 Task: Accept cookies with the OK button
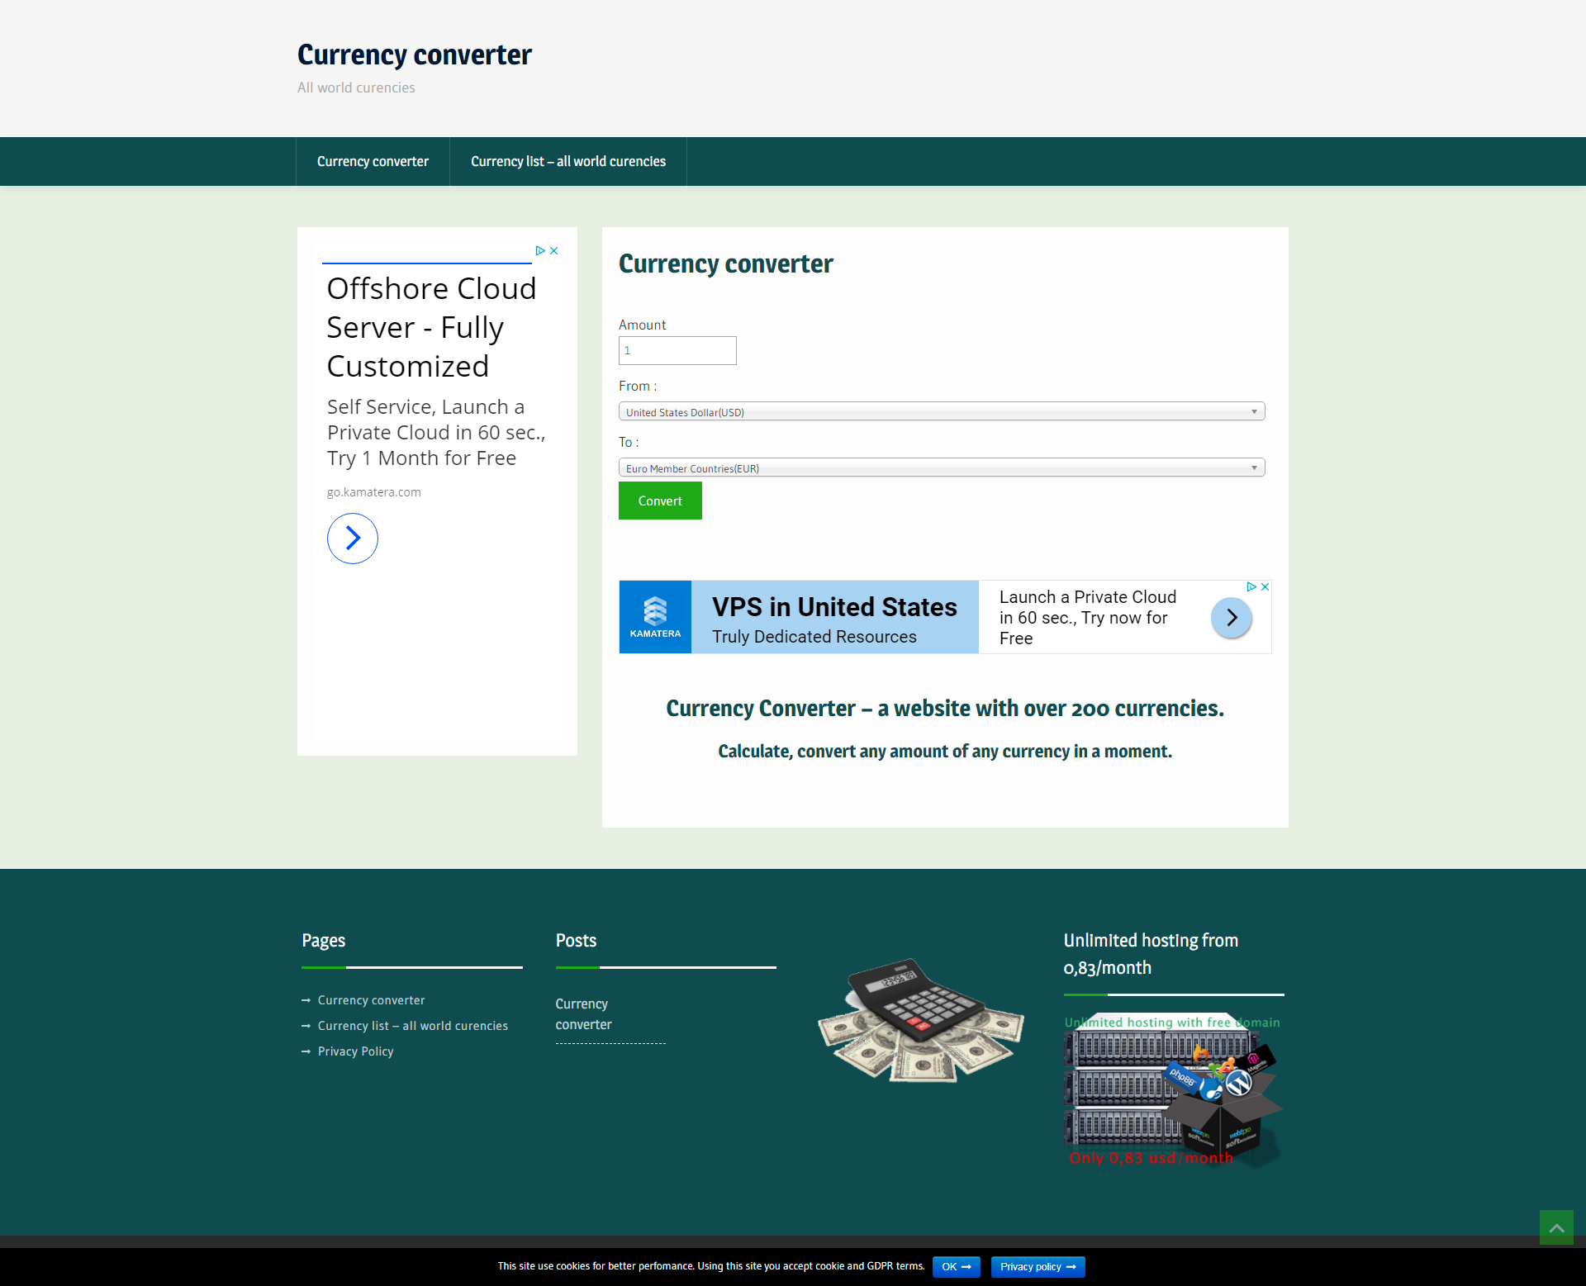pyautogui.click(x=955, y=1266)
